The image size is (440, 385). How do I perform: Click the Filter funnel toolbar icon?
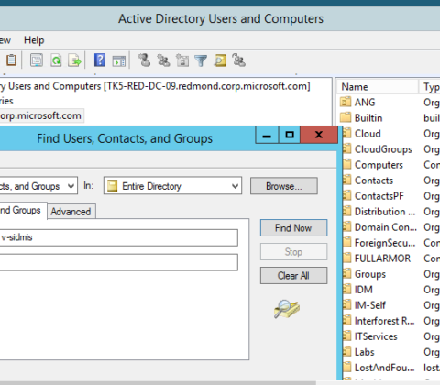pyautogui.click(x=201, y=60)
